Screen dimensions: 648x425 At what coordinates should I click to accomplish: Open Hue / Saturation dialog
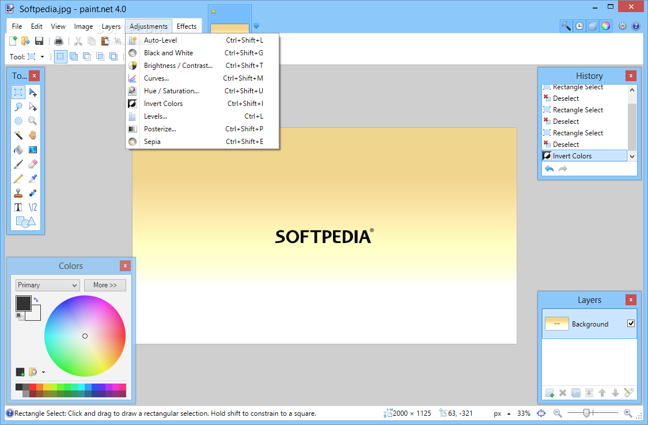tap(203, 91)
